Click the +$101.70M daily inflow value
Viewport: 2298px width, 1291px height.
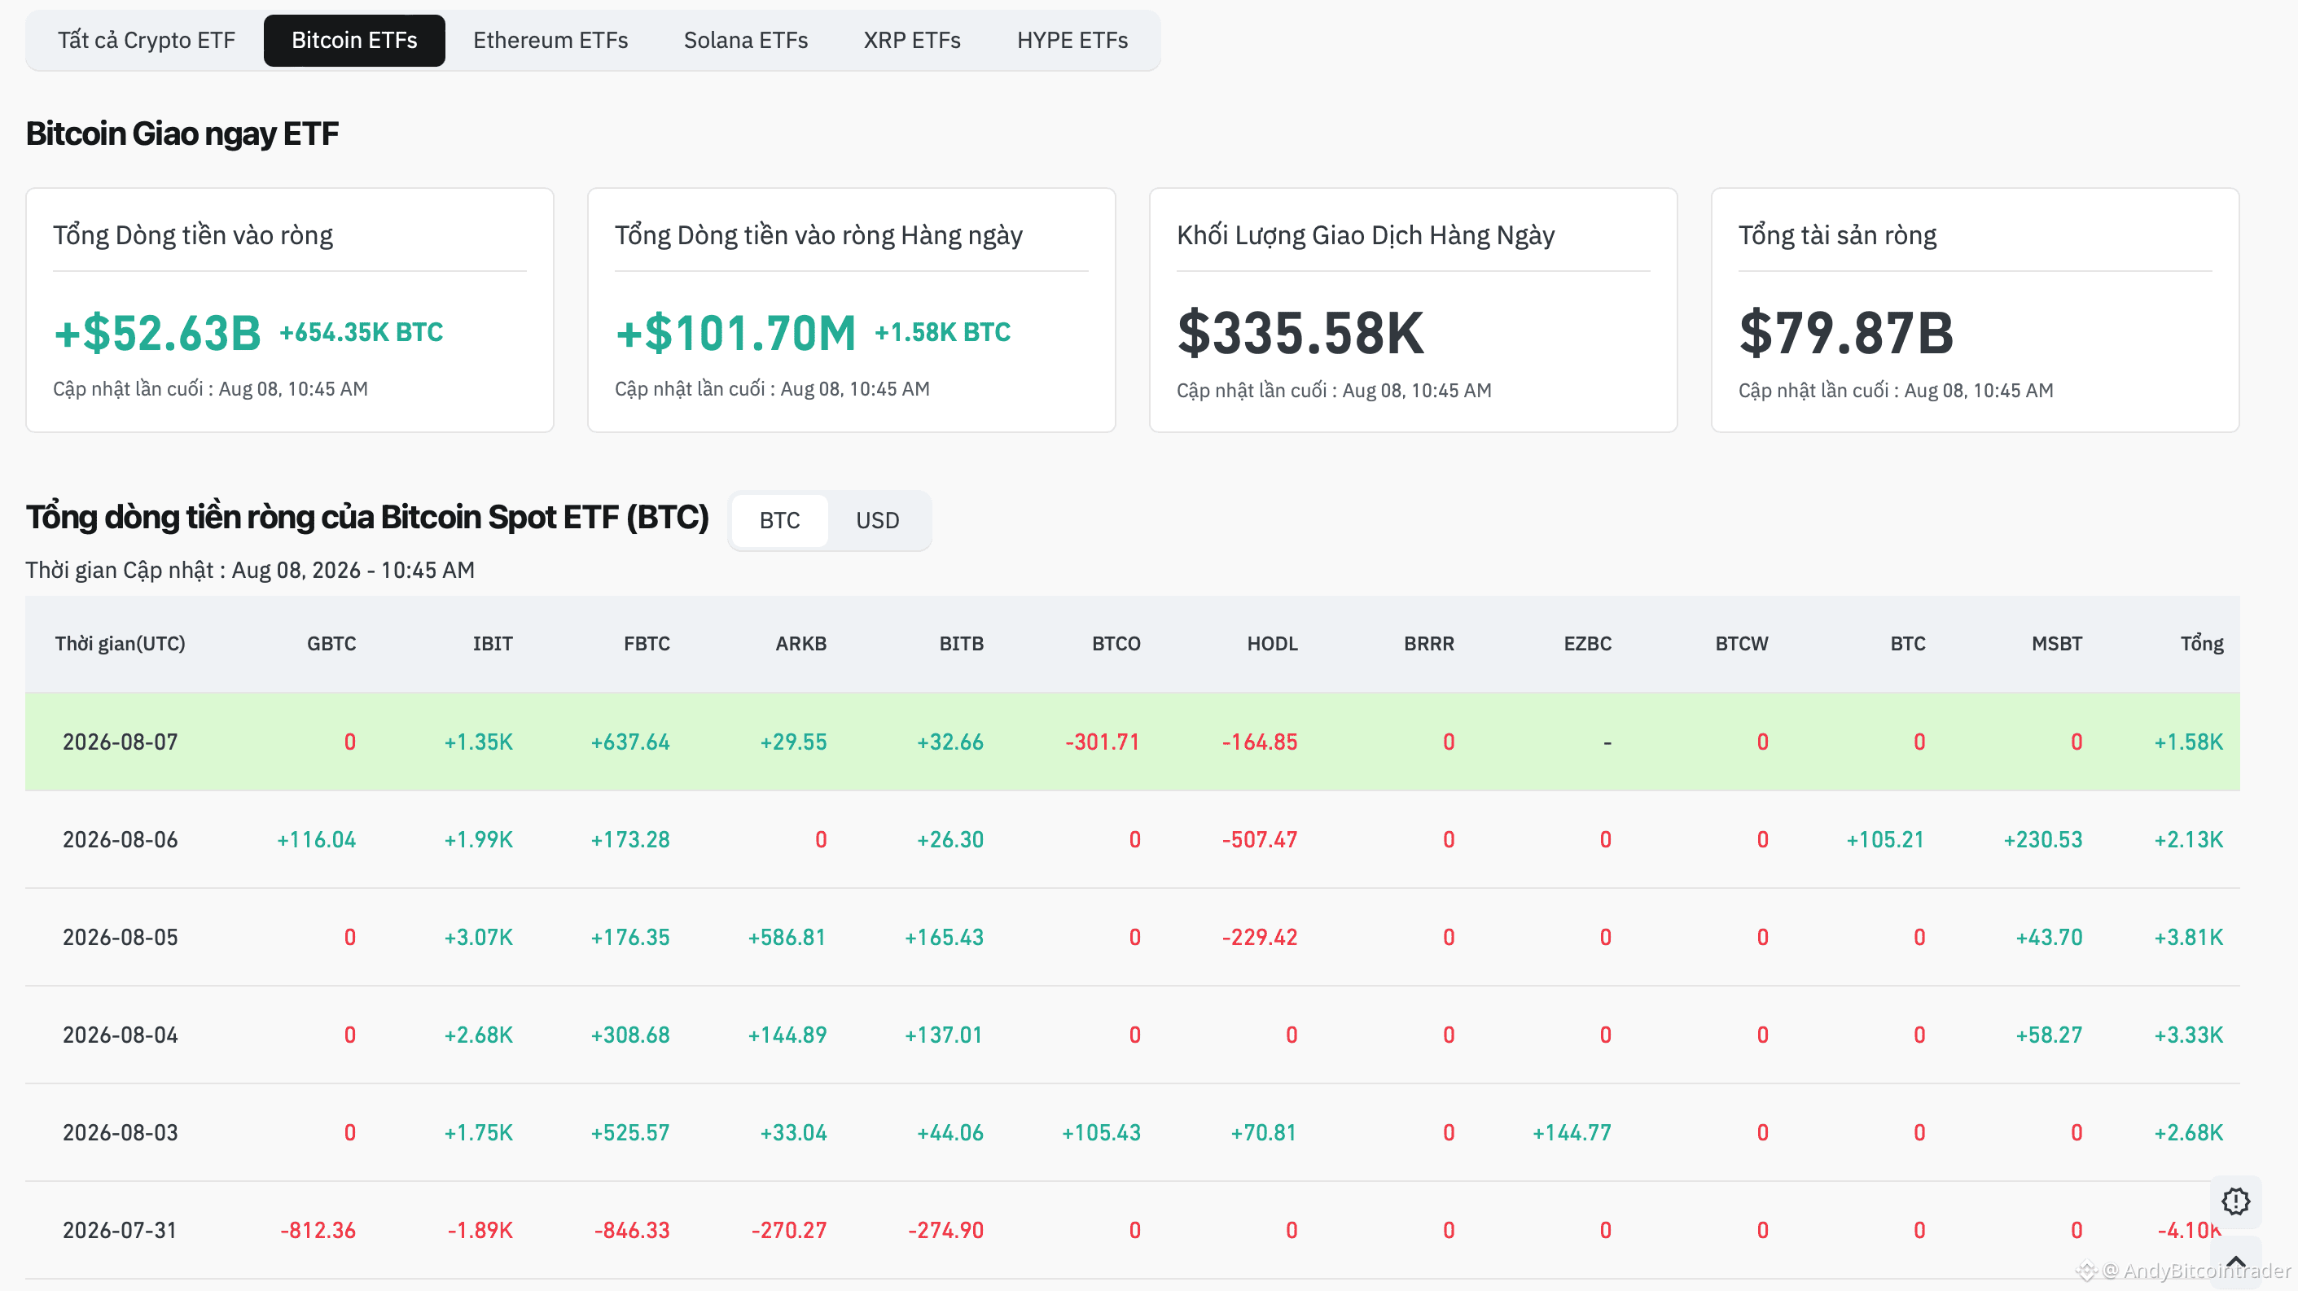click(735, 334)
